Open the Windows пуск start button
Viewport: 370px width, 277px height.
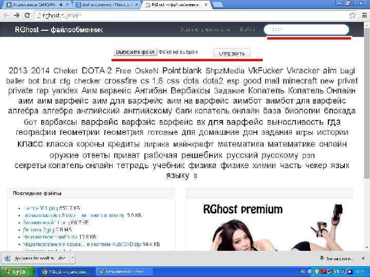(17, 272)
